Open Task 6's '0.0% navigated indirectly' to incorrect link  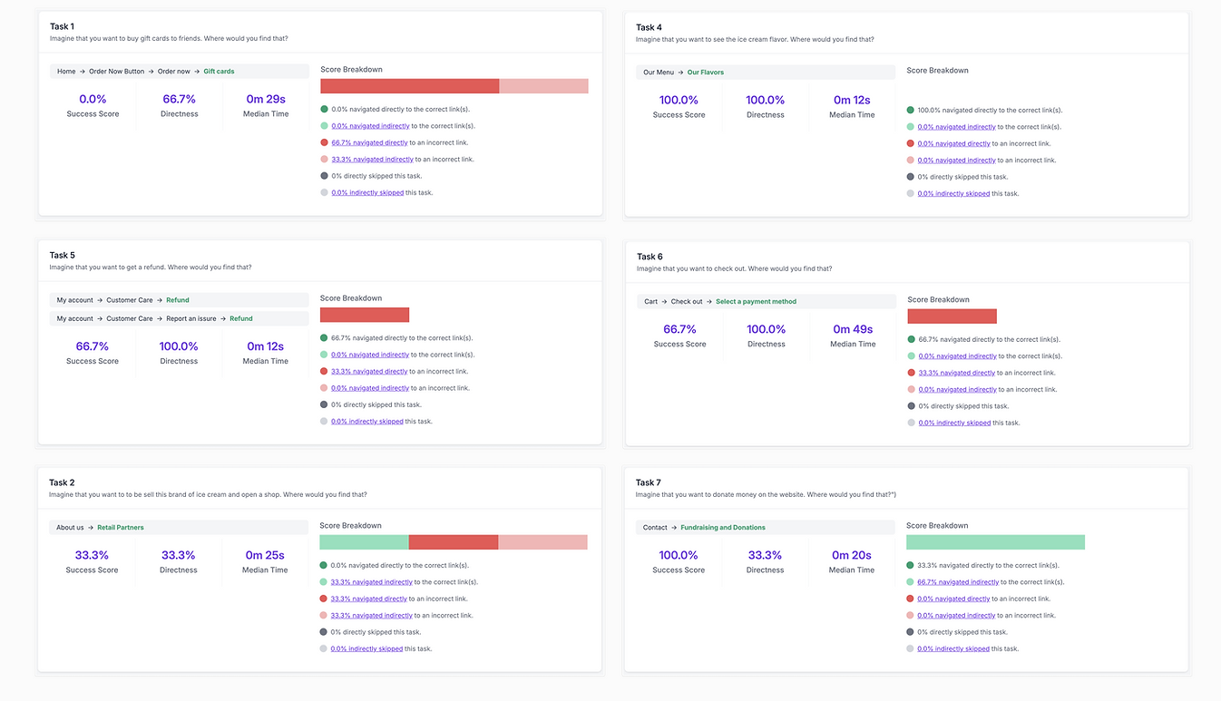click(x=957, y=390)
